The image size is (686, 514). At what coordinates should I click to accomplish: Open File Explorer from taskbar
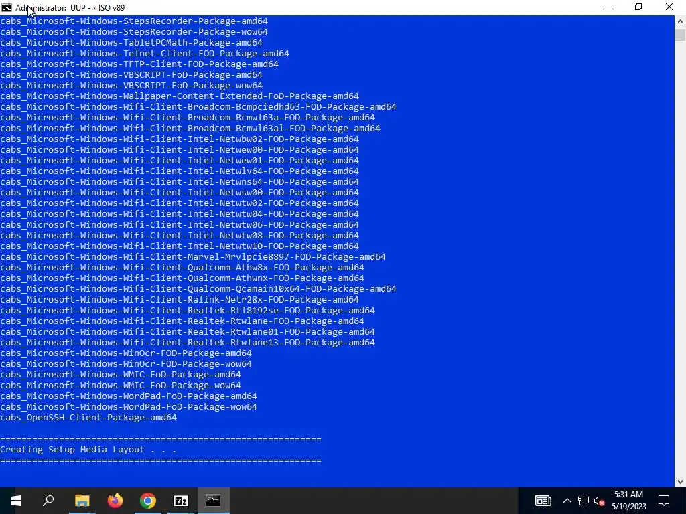pyautogui.click(x=82, y=501)
